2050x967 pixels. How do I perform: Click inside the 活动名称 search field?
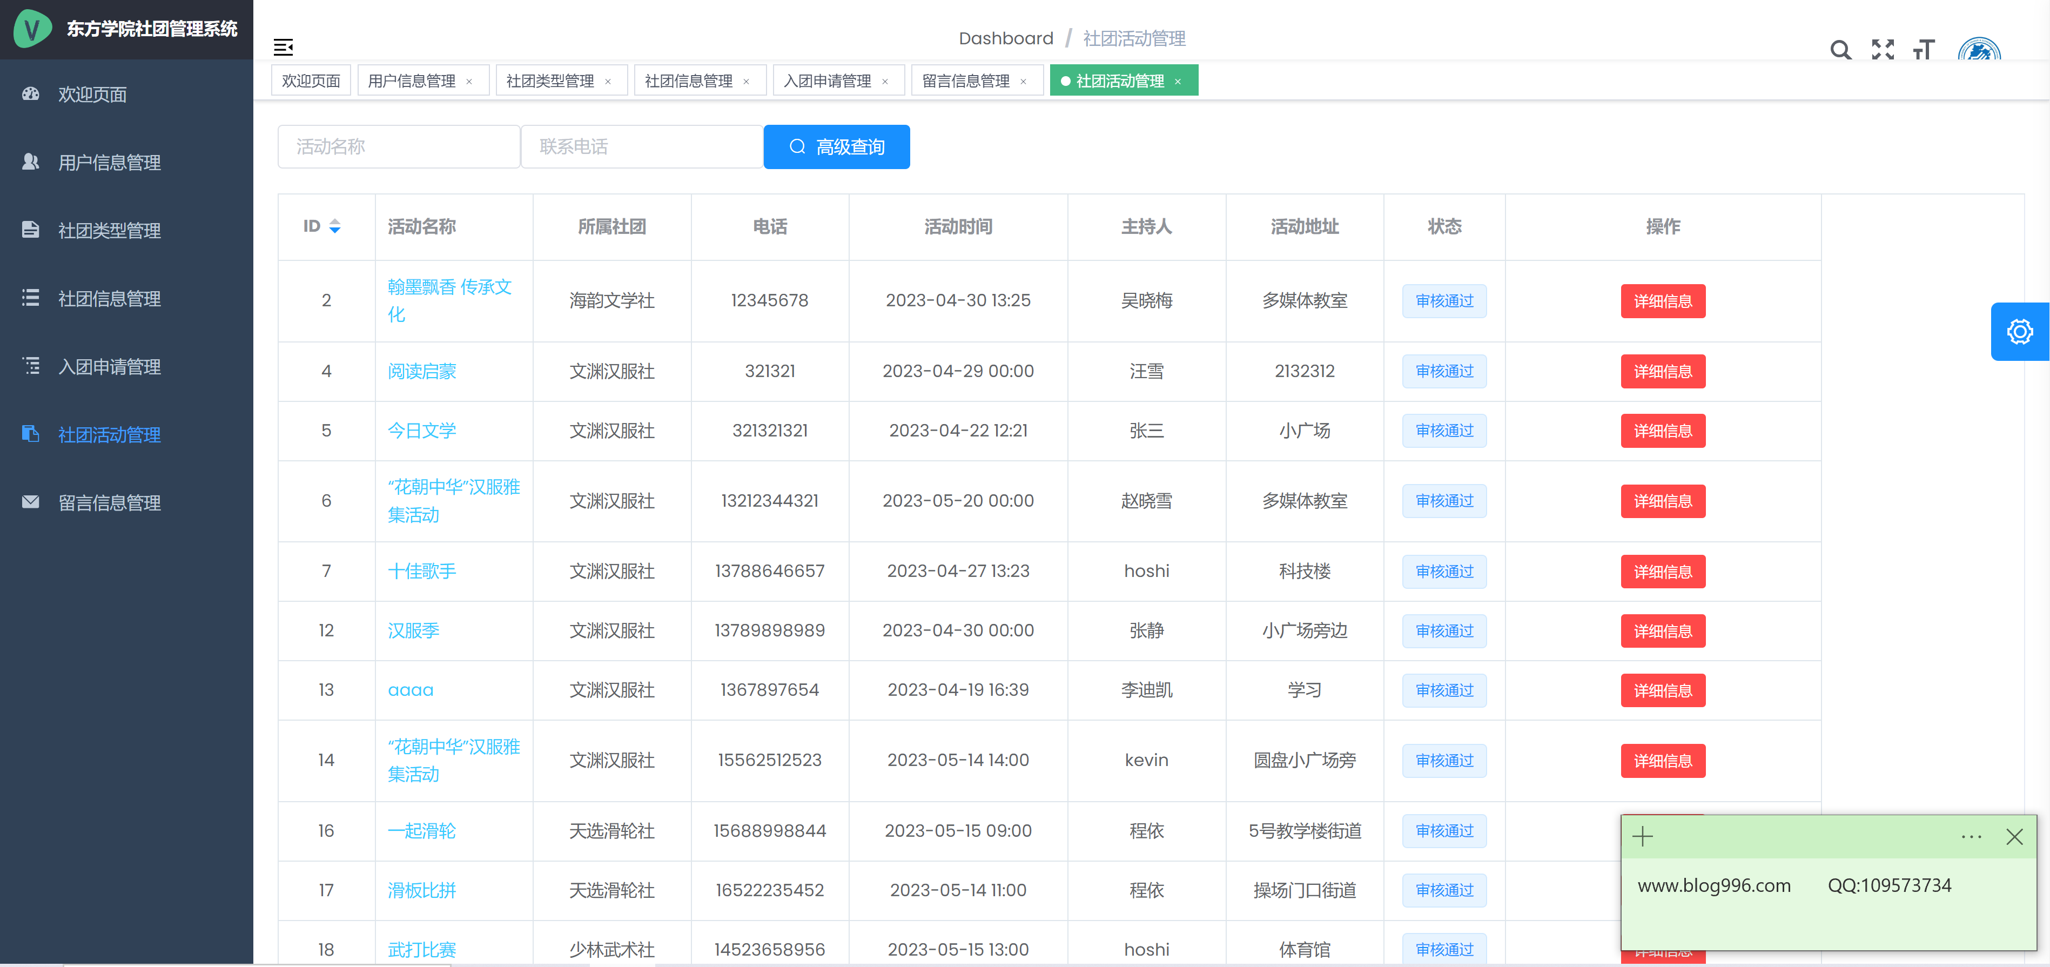[399, 146]
